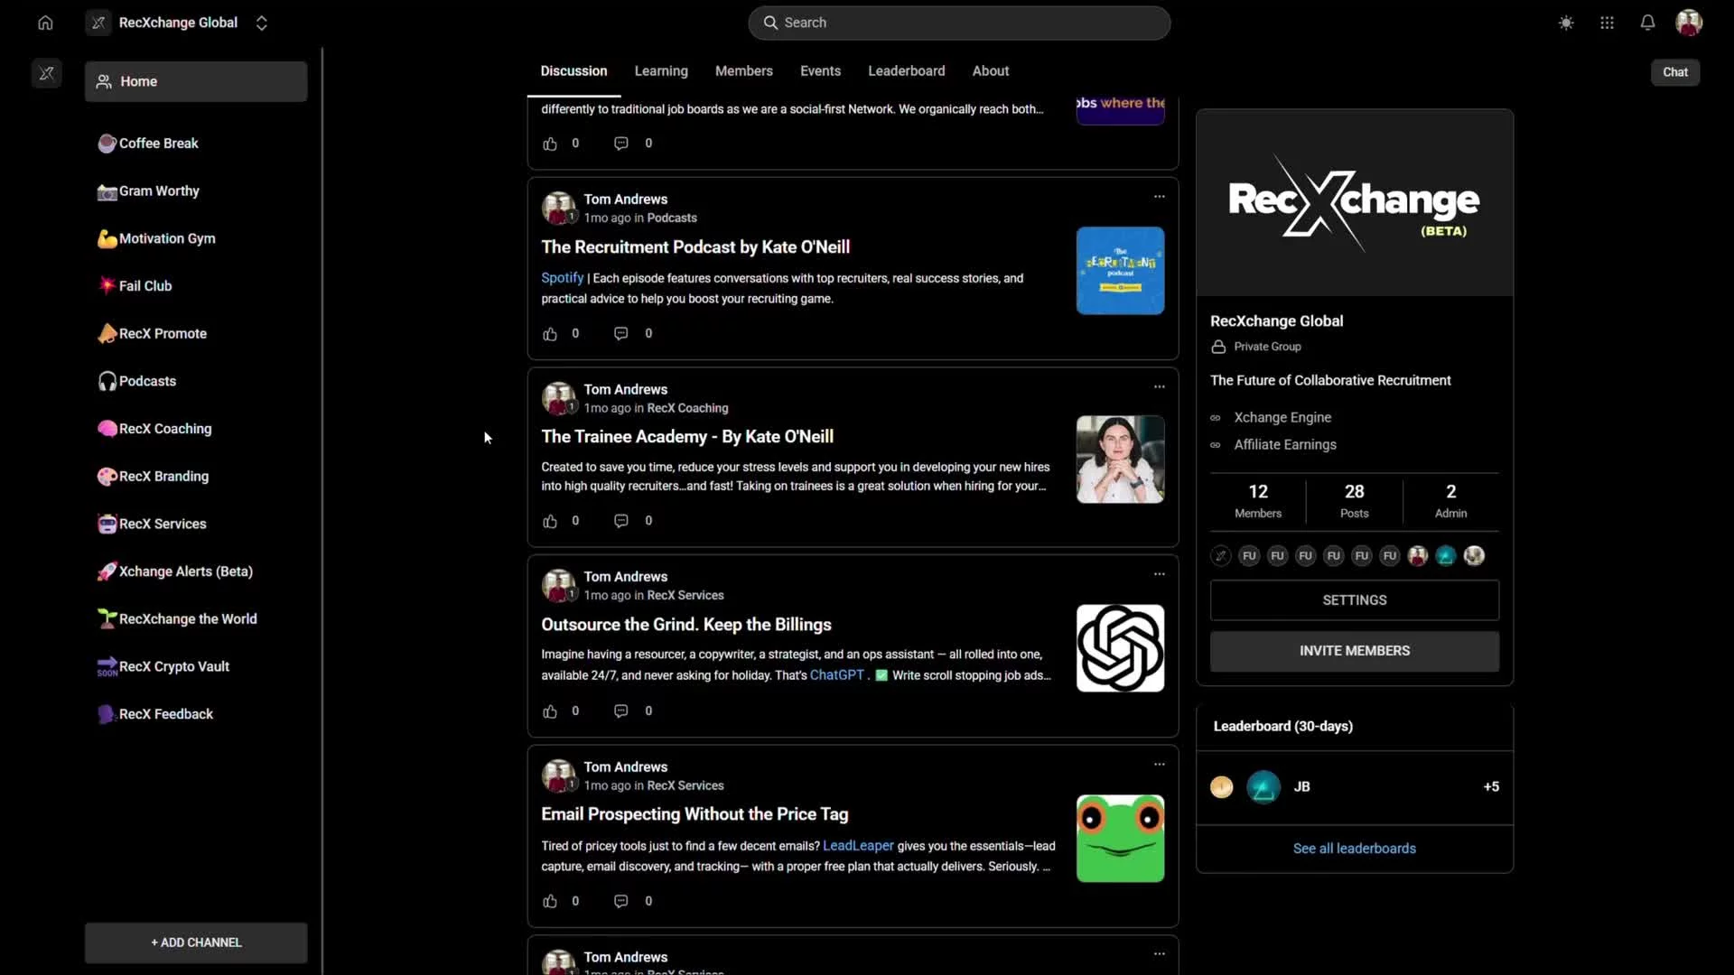Click the Search input field

point(959,23)
